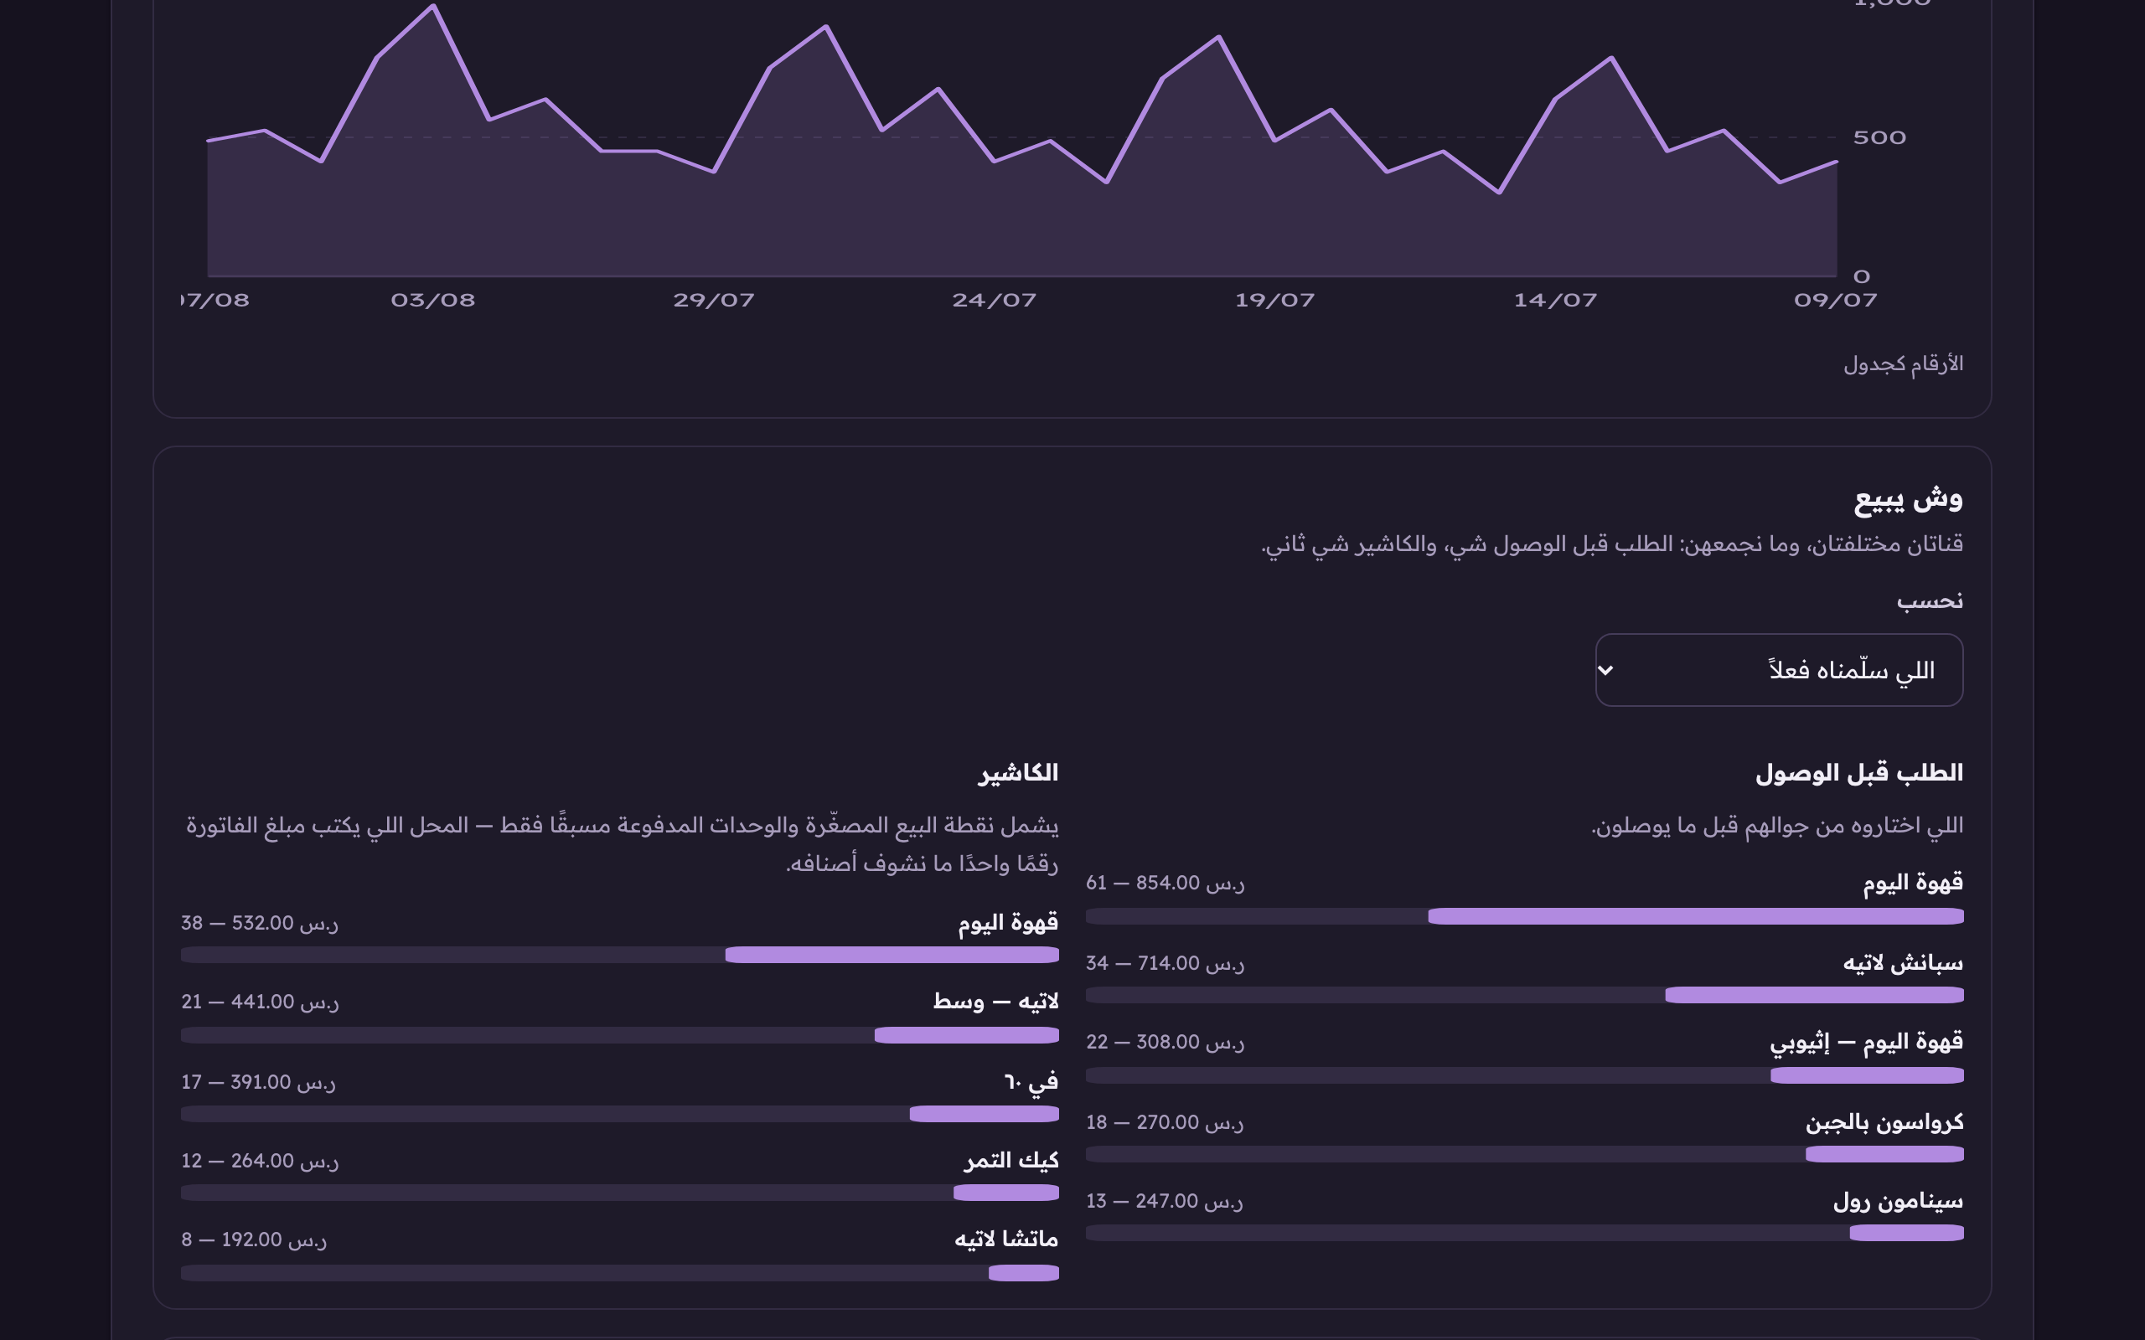Click the '17 — 391.00 ر.س' value
Viewport: 2145px width, 1340px height.
point(258,1081)
